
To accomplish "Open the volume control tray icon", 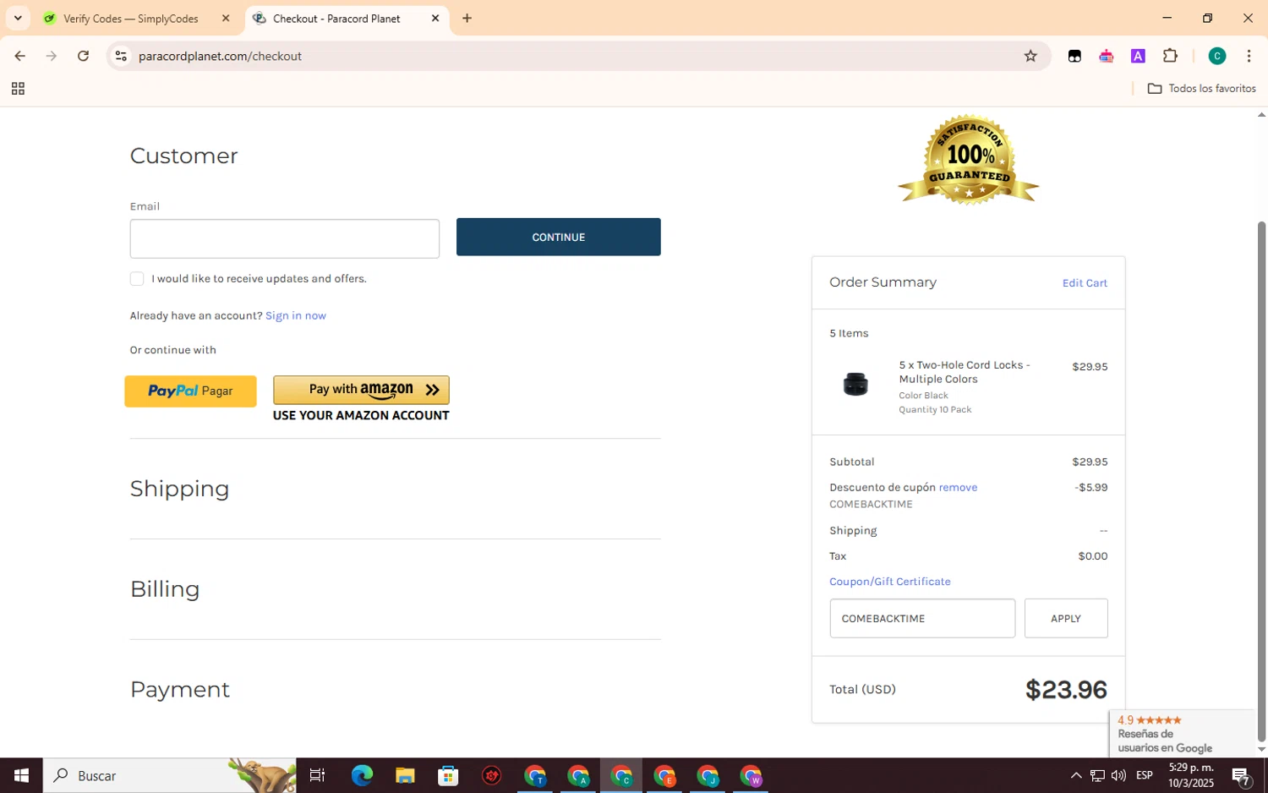I will click(x=1118, y=775).
